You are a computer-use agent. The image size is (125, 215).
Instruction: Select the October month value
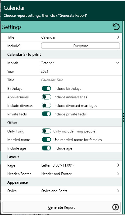coord(47,63)
